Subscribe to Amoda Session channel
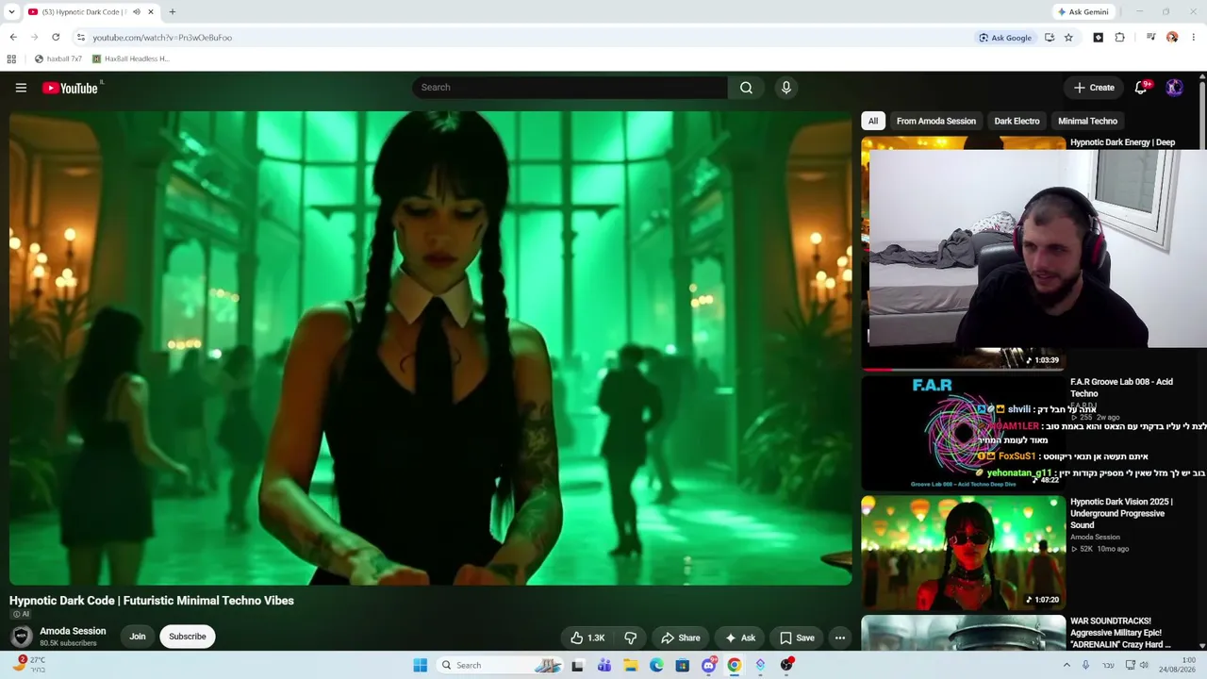This screenshot has height=679, width=1207. point(187,637)
